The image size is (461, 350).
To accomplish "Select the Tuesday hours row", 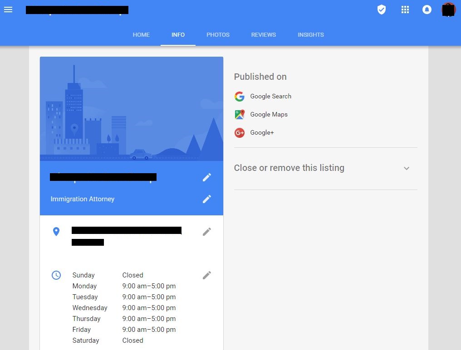I will point(124,297).
